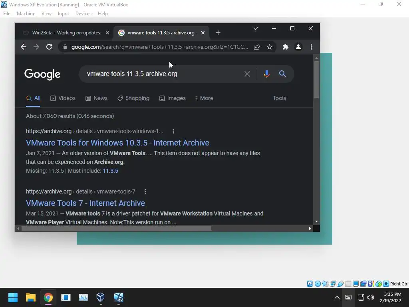409x307 pixels.
Task: Click VirtualBox audio status icon
Action: pyautogui.click(x=325, y=283)
